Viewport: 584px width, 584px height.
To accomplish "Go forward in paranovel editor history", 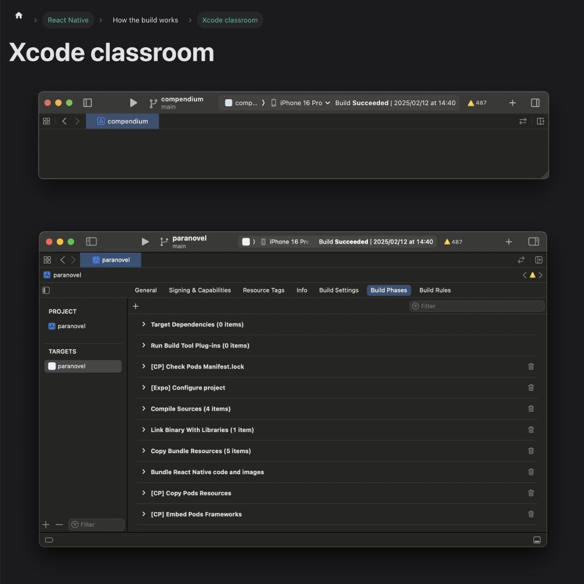I will pos(74,260).
